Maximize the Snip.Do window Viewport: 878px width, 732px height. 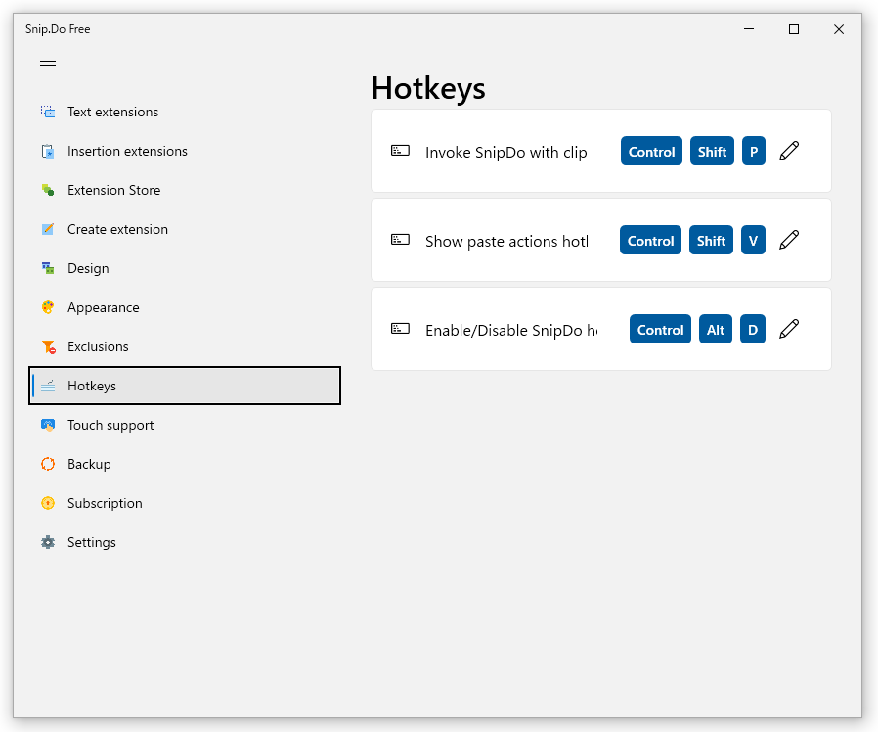tap(794, 29)
